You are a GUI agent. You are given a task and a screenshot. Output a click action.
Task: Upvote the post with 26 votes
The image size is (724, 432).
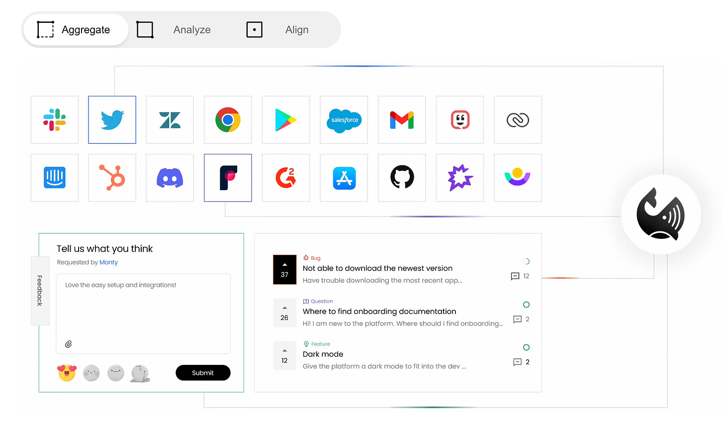(x=284, y=313)
